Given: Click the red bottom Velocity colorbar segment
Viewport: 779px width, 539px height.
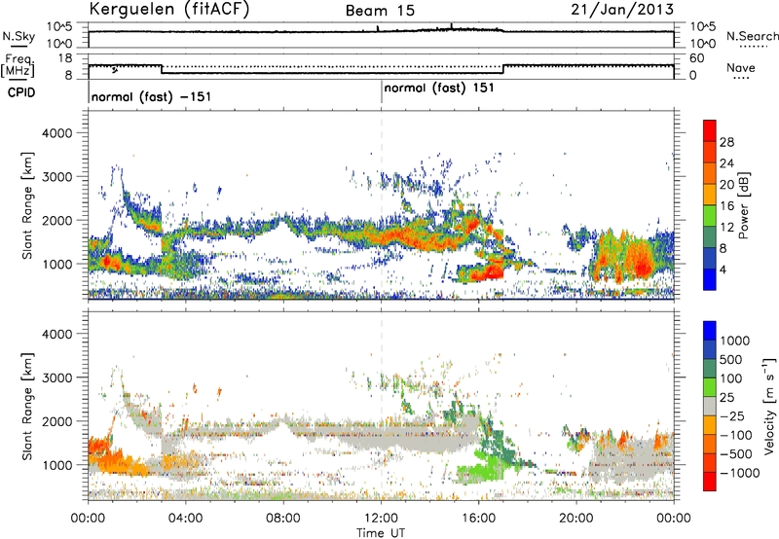Looking at the screenshot, I should click(710, 482).
